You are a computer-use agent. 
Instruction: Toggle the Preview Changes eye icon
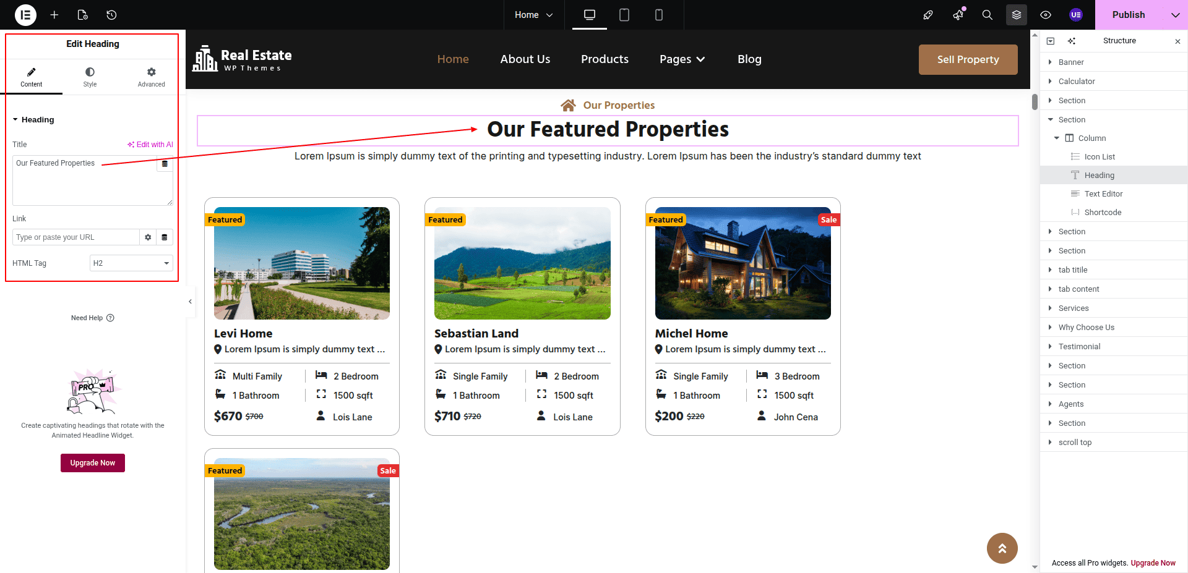(1046, 15)
